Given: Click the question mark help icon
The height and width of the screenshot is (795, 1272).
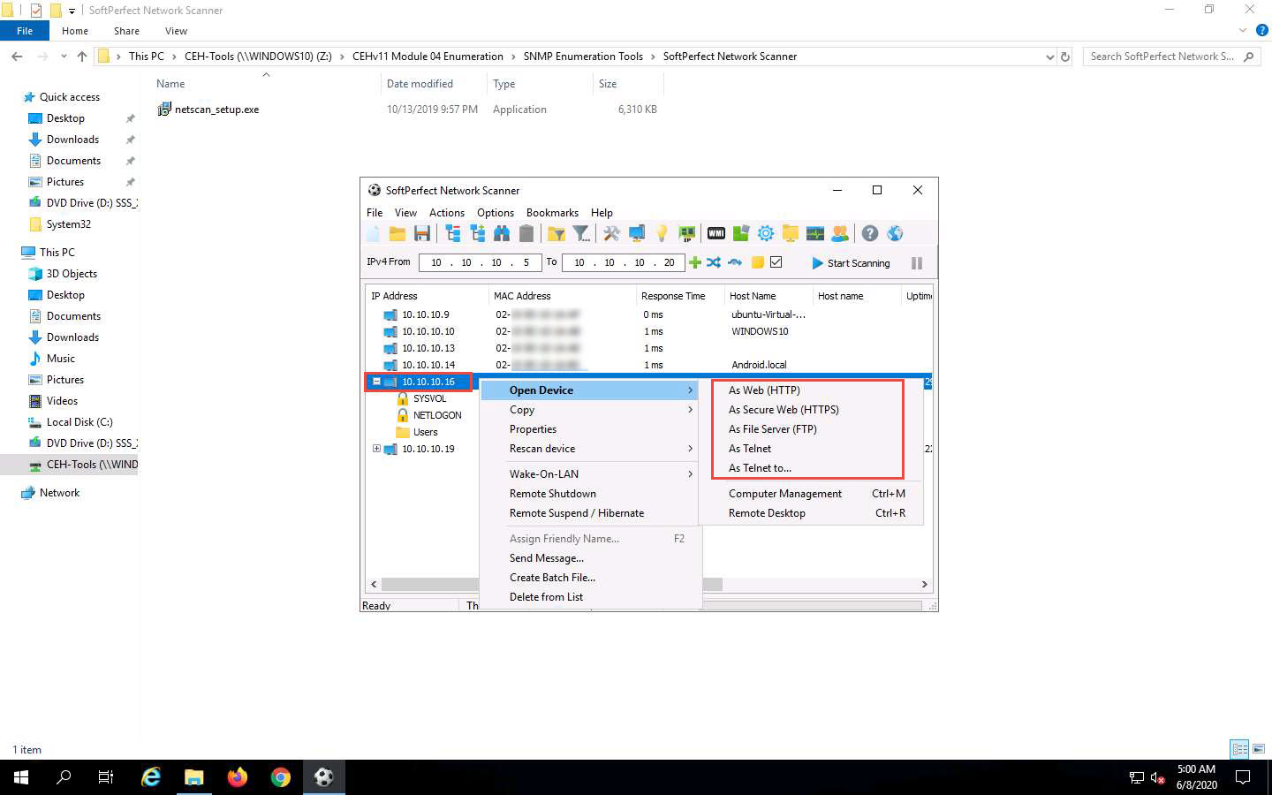Looking at the screenshot, I should coord(870,233).
